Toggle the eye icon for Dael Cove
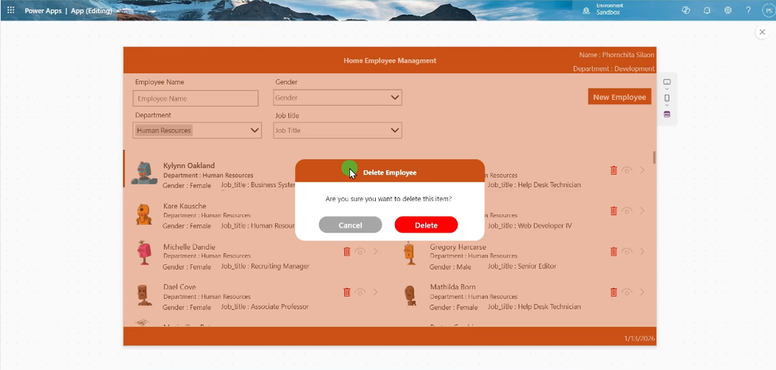 (361, 292)
